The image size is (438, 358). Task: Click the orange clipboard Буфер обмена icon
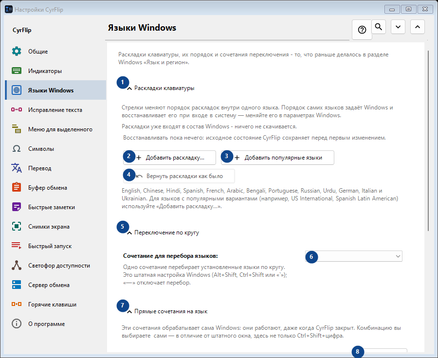tap(17, 187)
